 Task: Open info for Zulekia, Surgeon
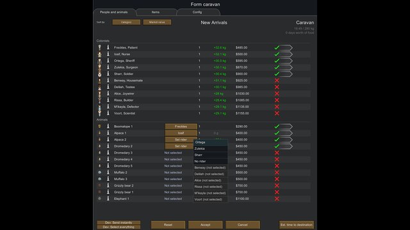point(108,67)
